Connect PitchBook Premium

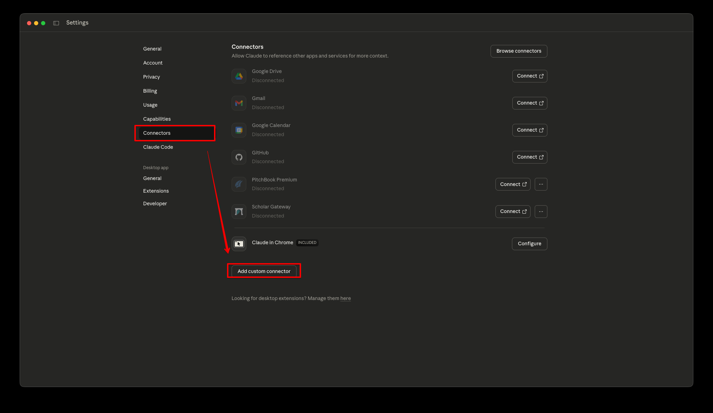tap(513, 184)
